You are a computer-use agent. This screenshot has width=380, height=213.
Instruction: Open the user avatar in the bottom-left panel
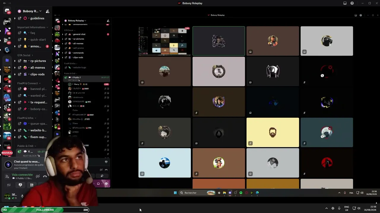pyautogui.click(x=7, y=196)
